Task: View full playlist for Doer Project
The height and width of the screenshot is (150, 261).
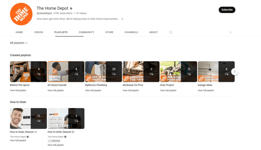Action: (x=168, y=90)
